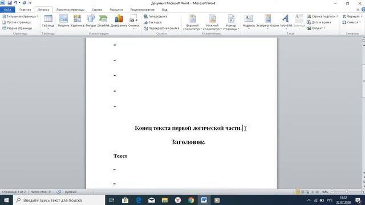Open the Экспресс-блоки quick parts

(x=267, y=22)
